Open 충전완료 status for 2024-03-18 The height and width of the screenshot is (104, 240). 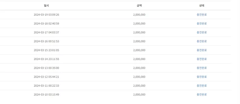point(202,24)
